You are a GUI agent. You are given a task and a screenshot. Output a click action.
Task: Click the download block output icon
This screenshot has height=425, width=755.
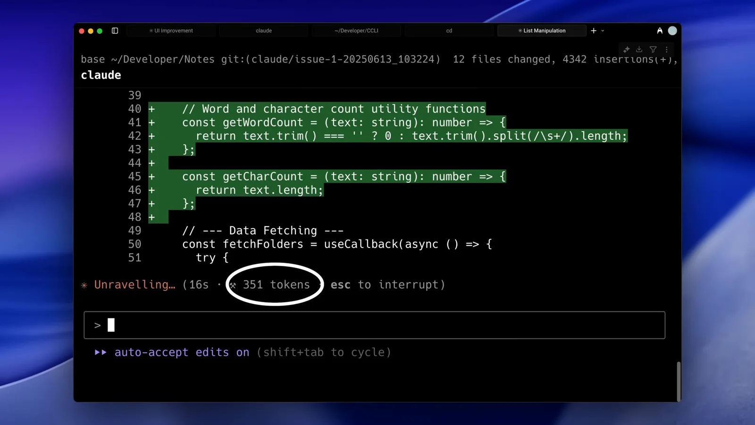click(x=639, y=49)
